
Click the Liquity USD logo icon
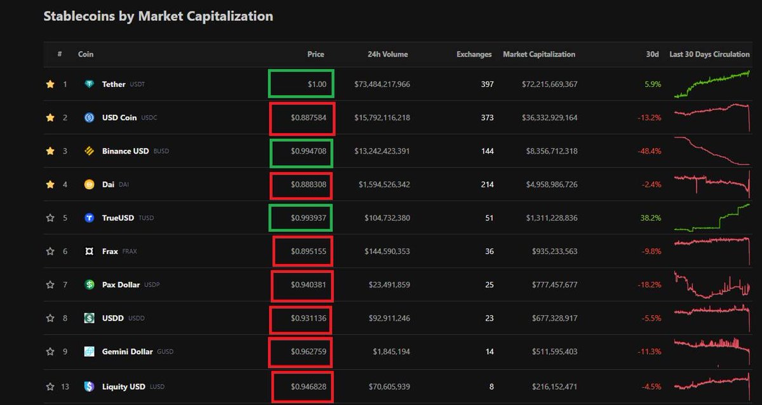90,387
